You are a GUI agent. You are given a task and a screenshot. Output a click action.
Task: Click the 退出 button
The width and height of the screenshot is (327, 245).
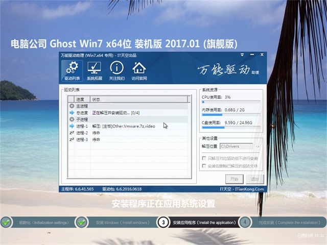[x=254, y=179]
